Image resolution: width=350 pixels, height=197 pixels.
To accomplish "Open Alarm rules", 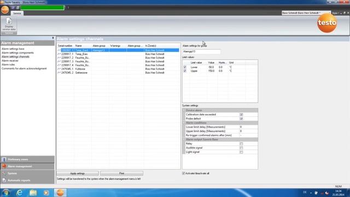I will (8, 65).
